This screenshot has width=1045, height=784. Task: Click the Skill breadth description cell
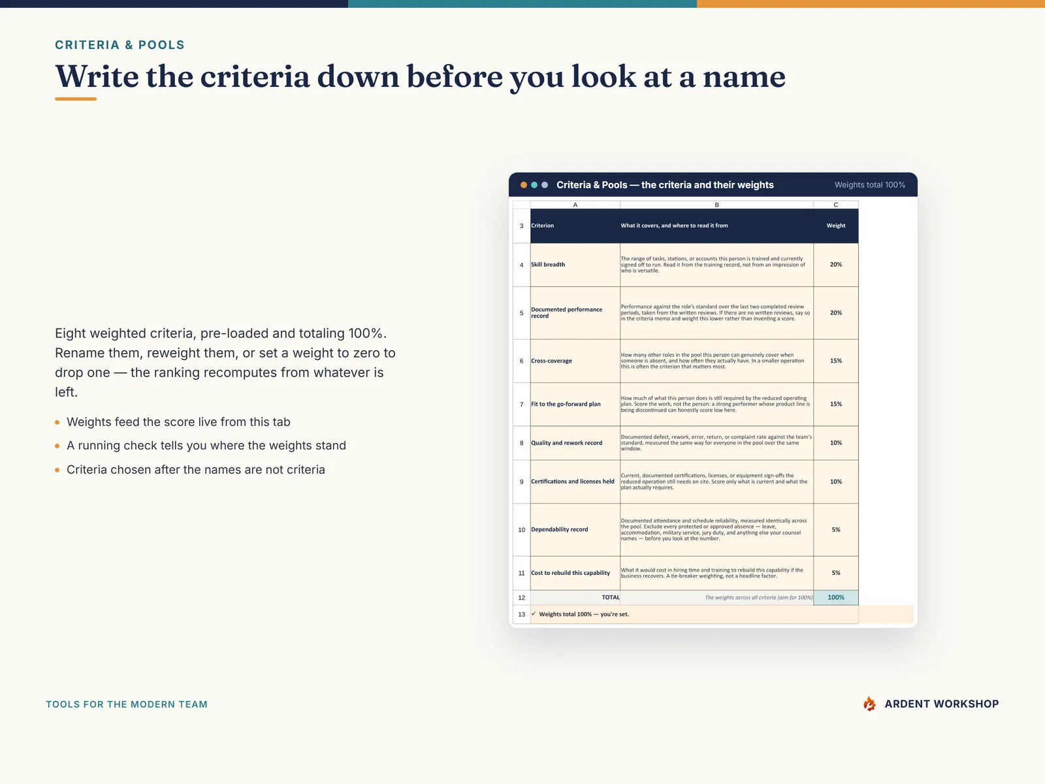click(x=716, y=265)
